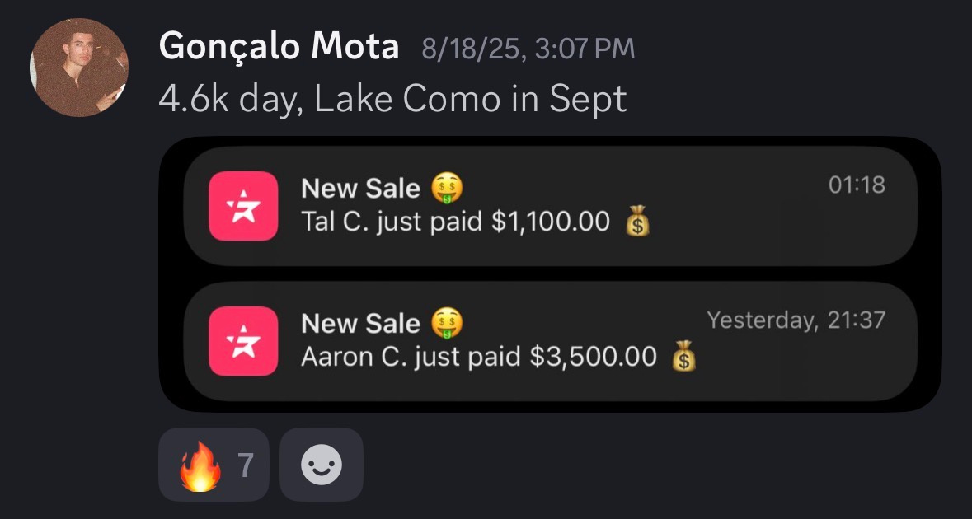This screenshot has height=519, width=972.
Task: Click the fire emoji in the reaction
Action: [200, 466]
